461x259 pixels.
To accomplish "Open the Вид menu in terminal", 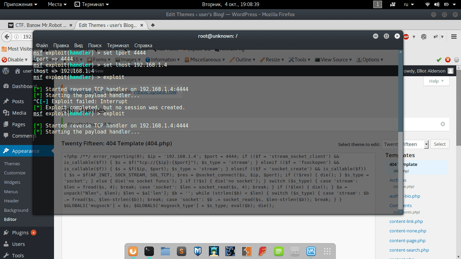I will click(78, 46).
